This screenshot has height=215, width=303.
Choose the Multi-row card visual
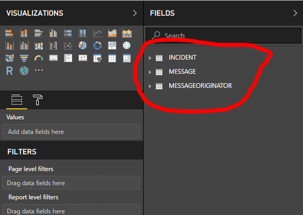point(68,58)
